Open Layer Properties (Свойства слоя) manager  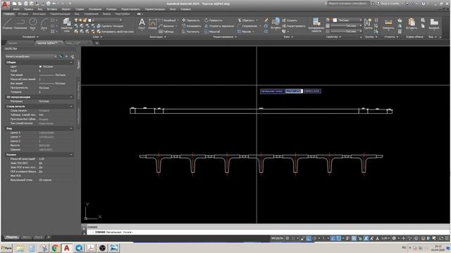[x=66, y=25]
